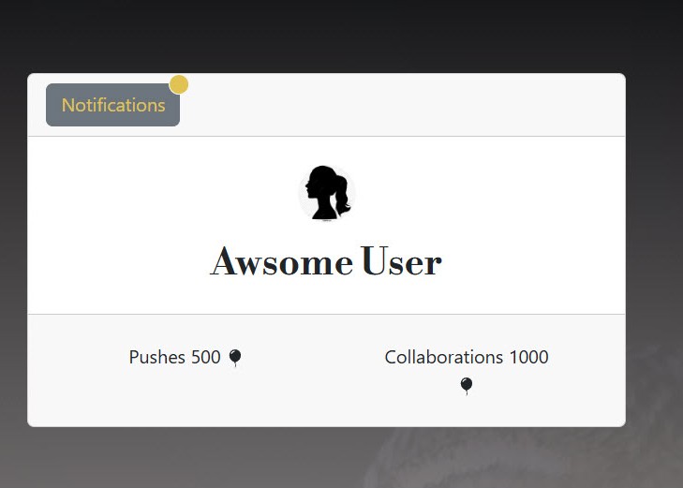Click the balloon icon beside Pushes 500
This screenshot has height=488, width=683.
click(x=235, y=358)
